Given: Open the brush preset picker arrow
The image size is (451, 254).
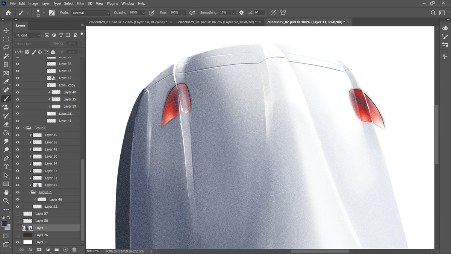Looking at the screenshot, I should (x=44, y=13).
